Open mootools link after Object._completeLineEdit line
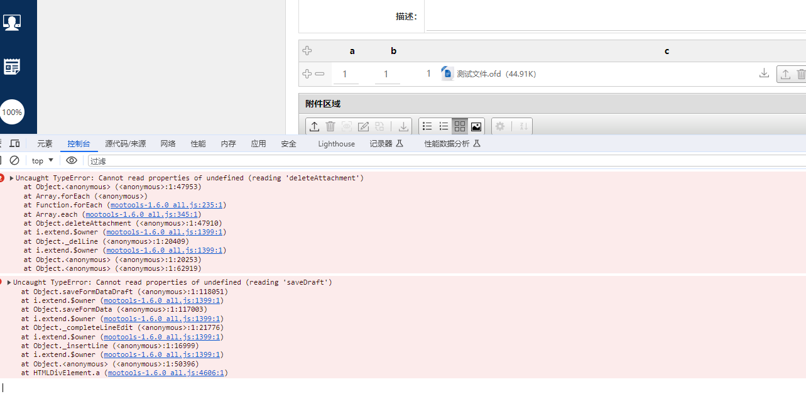806x411 pixels. [161, 337]
